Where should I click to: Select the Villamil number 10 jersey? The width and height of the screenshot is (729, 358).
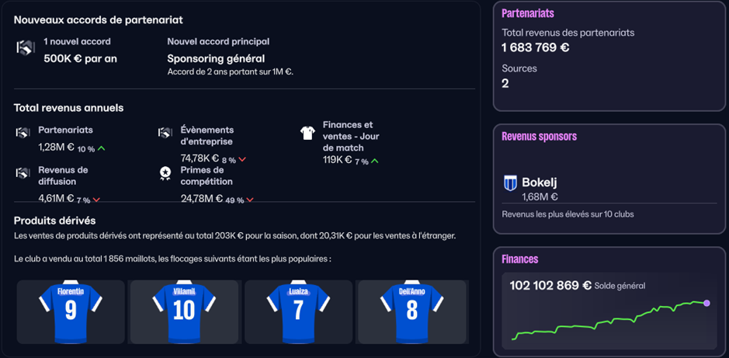pos(183,311)
